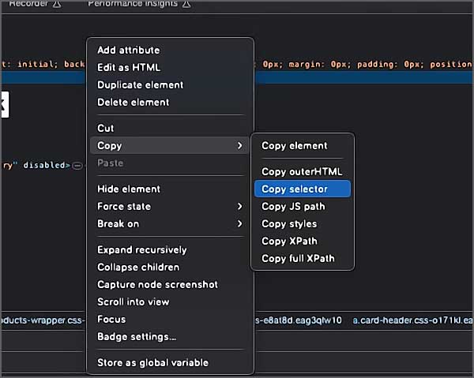Image resolution: width=474 pixels, height=378 pixels.
Task: Choose Focus from context menu
Action: 170,319
